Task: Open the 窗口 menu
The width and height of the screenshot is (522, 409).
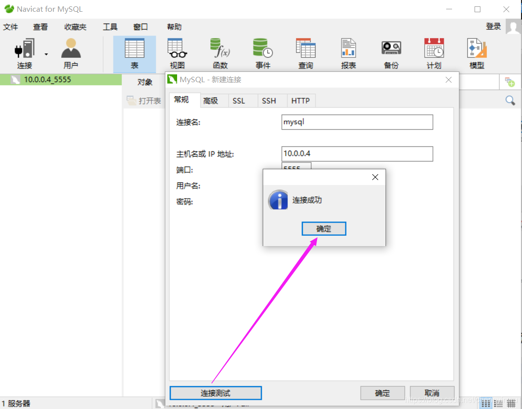Action: point(140,27)
